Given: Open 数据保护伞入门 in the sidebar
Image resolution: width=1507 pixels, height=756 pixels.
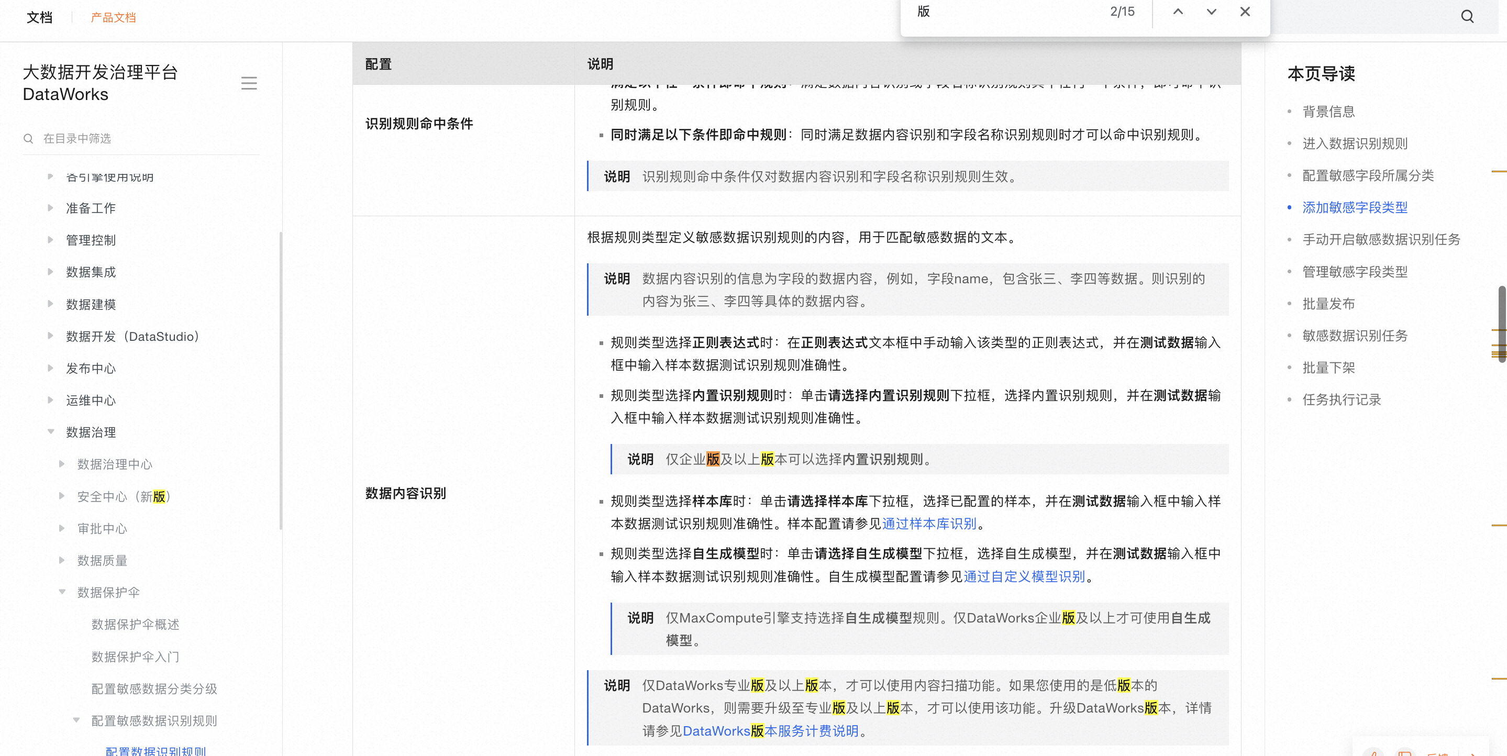Looking at the screenshot, I should click(x=135, y=657).
